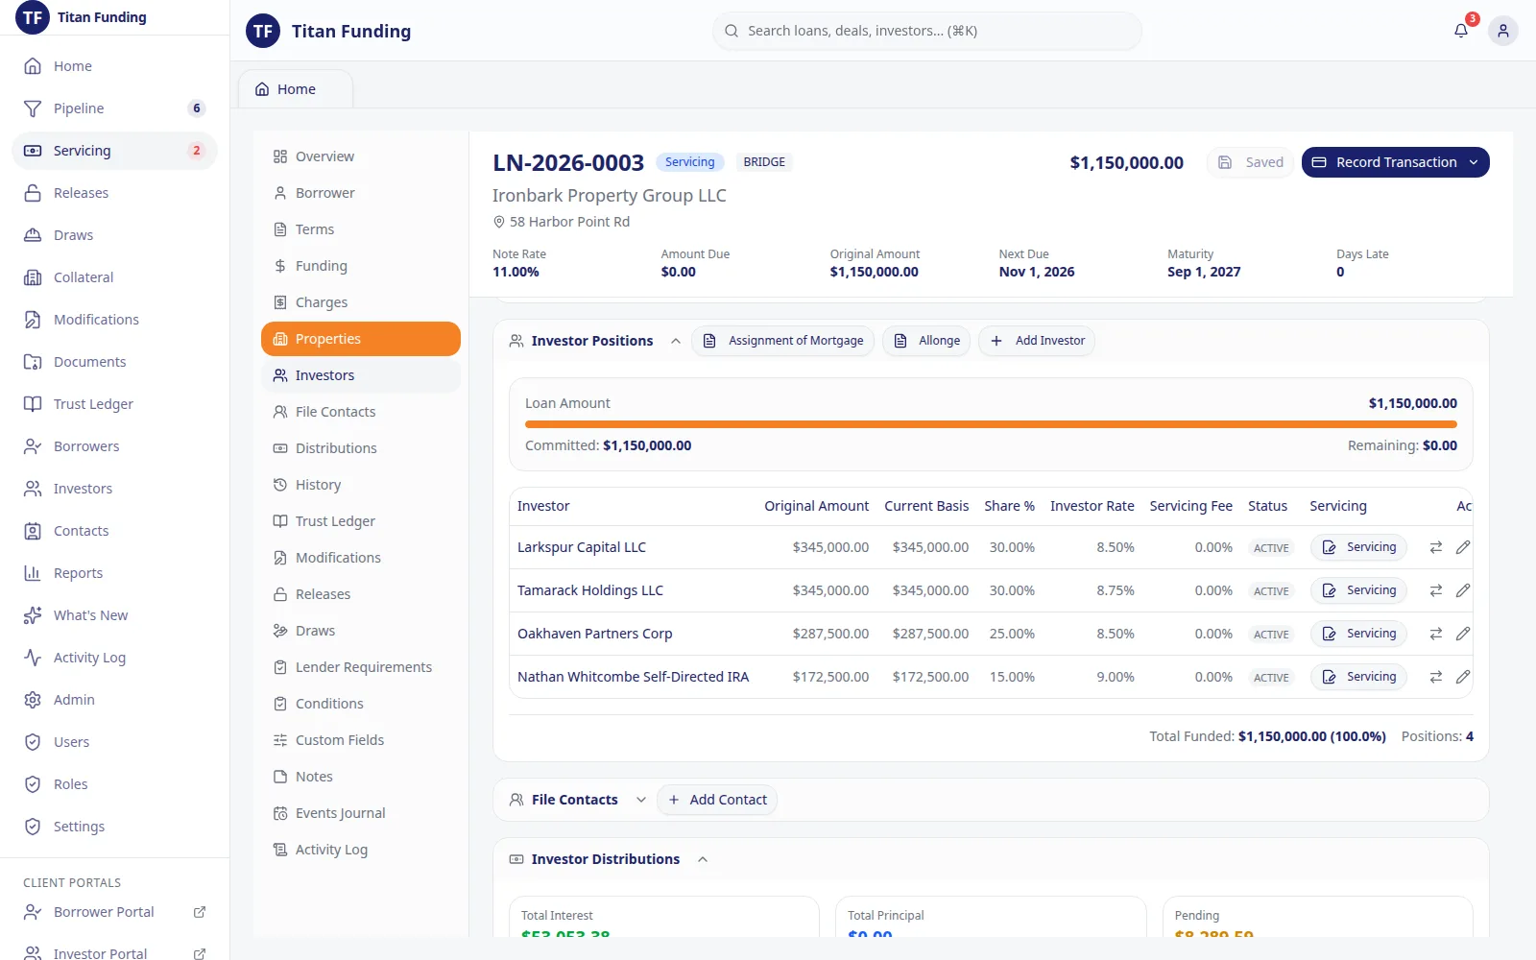Screen dimensions: 1536x960
Task: Open the Record Transaction dropdown
Action: 1395,162
